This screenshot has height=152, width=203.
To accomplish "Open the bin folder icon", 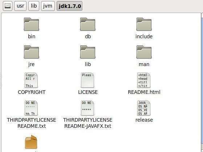I will [31, 24].
